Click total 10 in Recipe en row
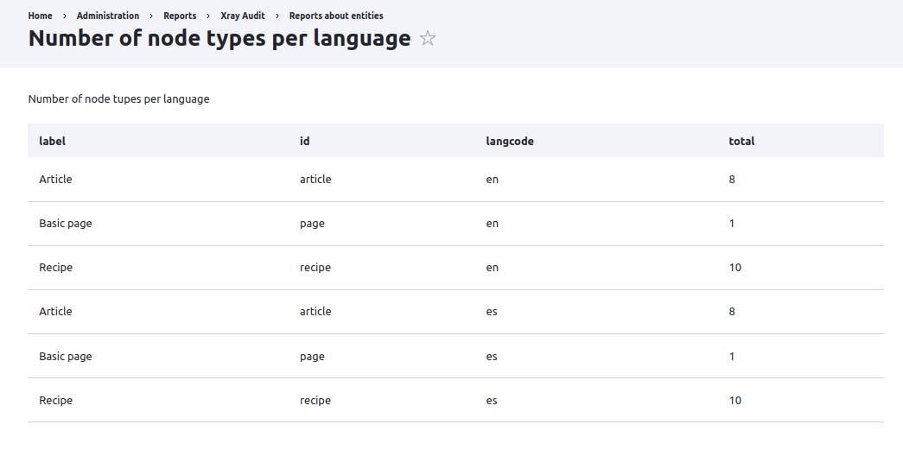This screenshot has width=903, height=450. click(734, 267)
